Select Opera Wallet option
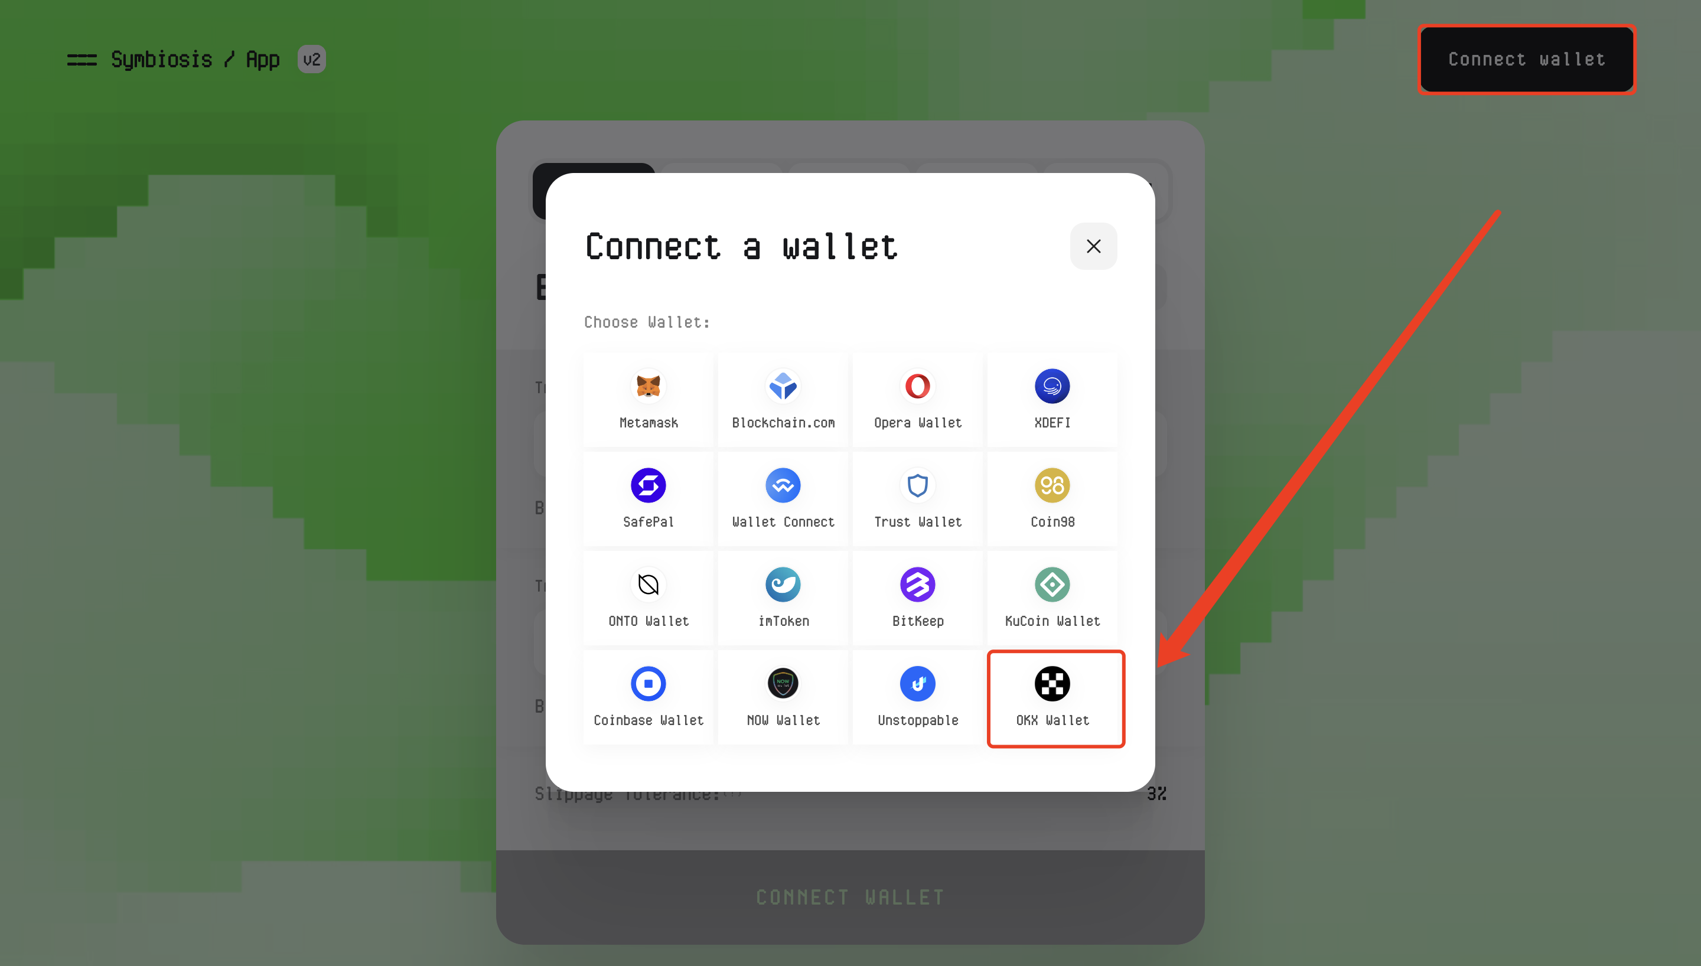Image resolution: width=1701 pixels, height=966 pixels. tap(918, 396)
